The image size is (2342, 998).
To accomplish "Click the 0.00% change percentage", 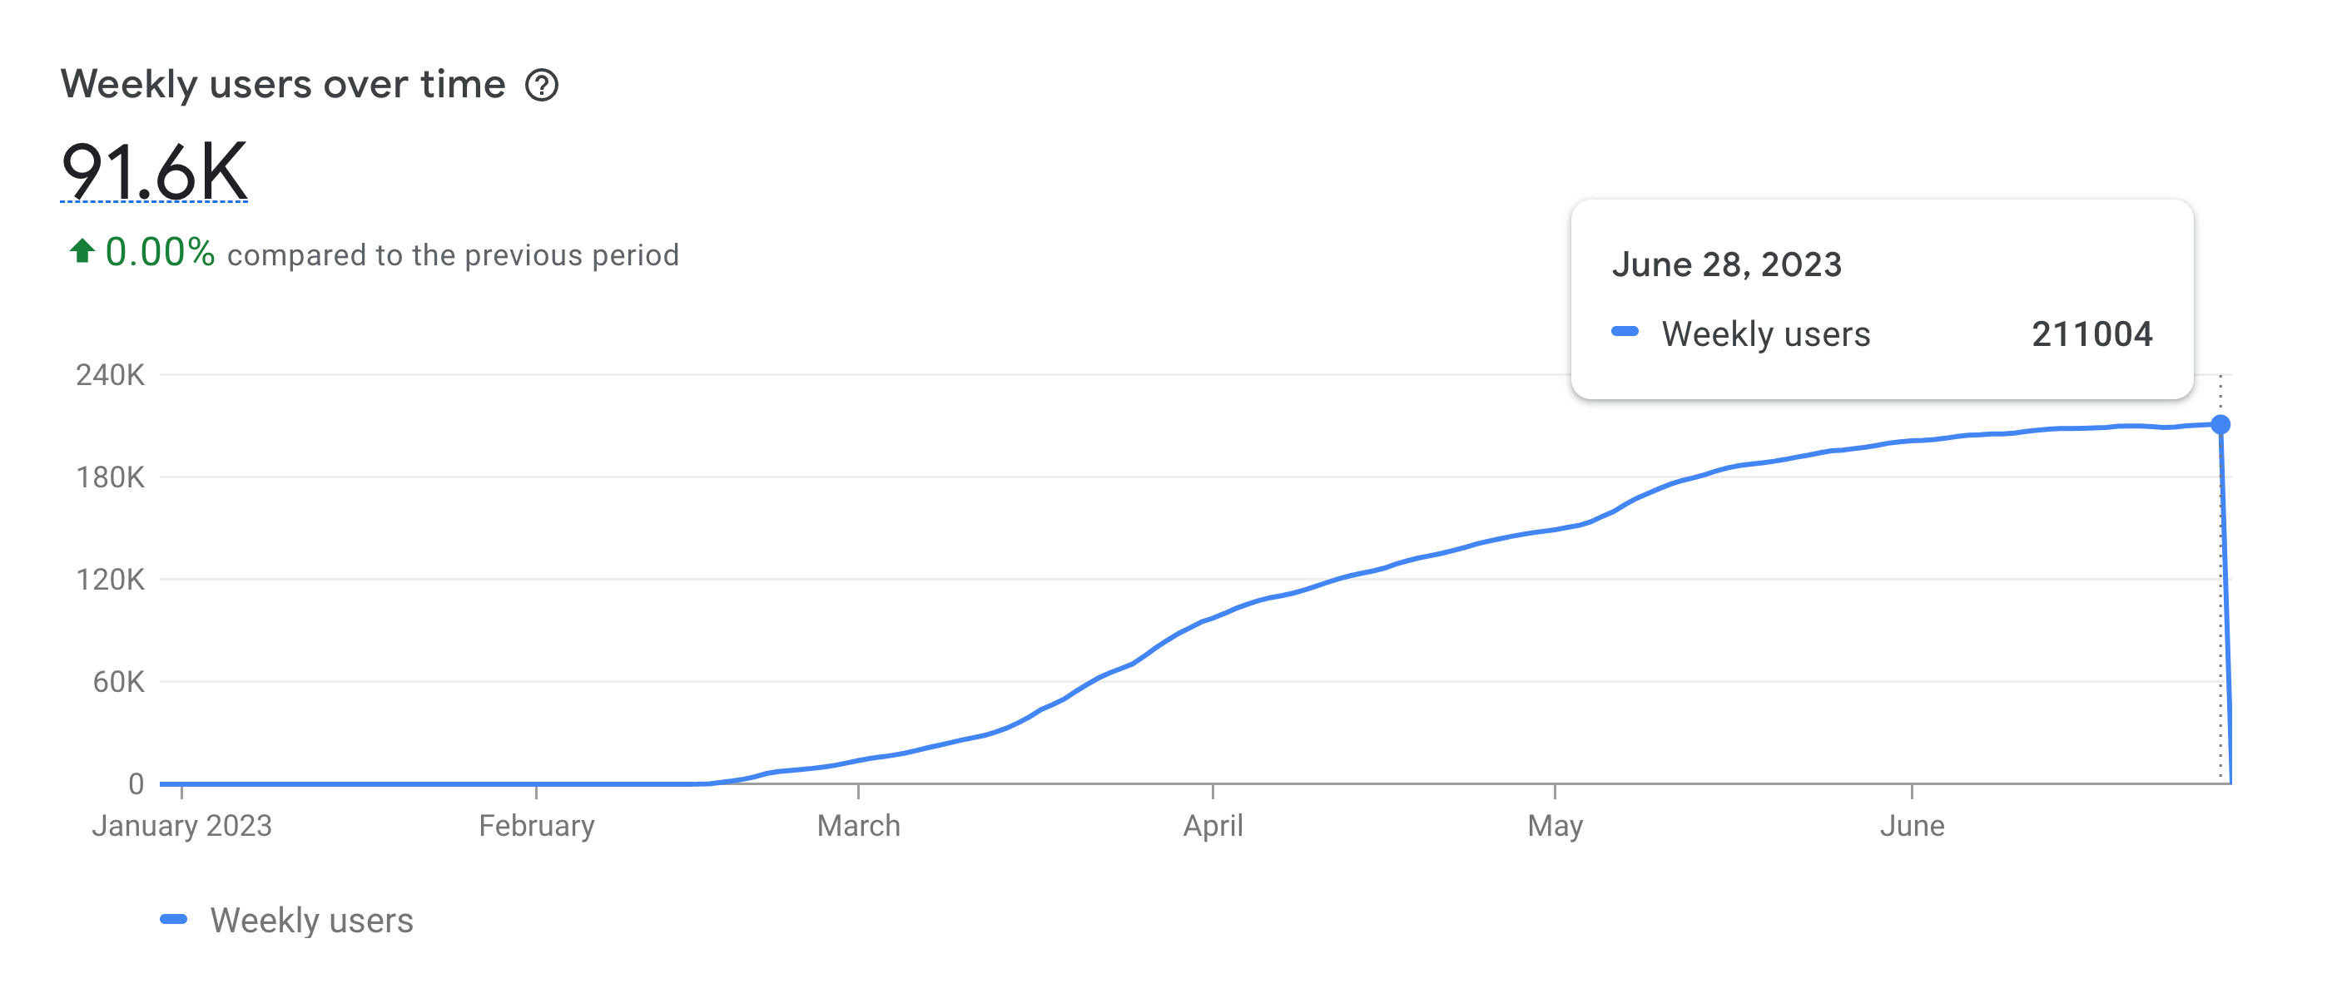I will 160,253.
